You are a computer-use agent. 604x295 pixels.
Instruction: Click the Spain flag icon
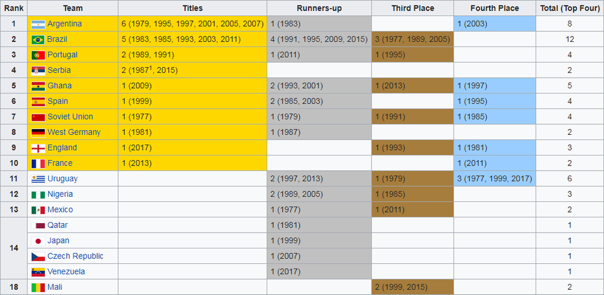coord(38,101)
